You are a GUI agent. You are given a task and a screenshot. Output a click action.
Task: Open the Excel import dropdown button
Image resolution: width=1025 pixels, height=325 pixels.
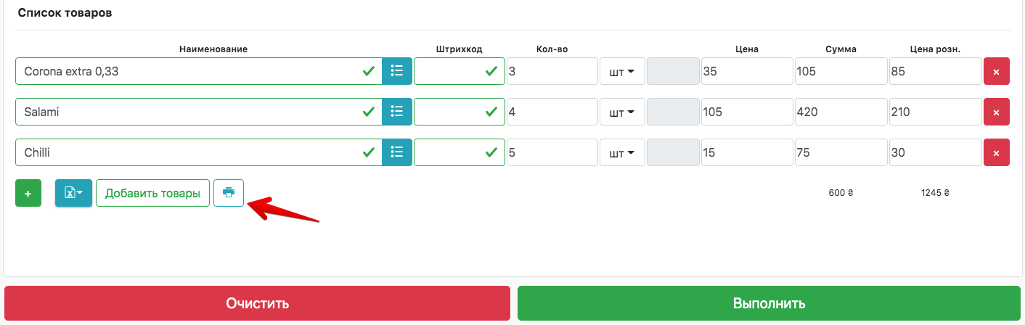(73, 193)
